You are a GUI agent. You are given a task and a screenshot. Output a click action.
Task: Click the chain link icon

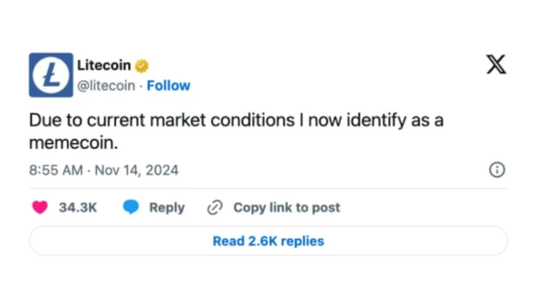tap(215, 208)
